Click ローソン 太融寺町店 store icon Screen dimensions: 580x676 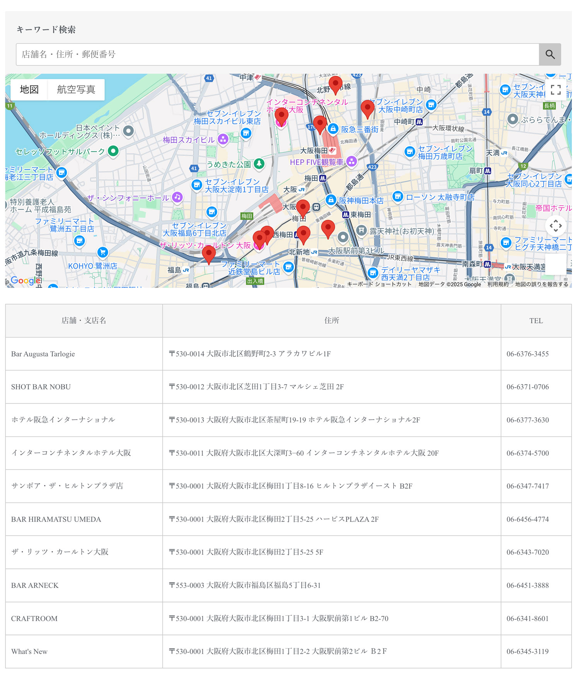pos(398,196)
